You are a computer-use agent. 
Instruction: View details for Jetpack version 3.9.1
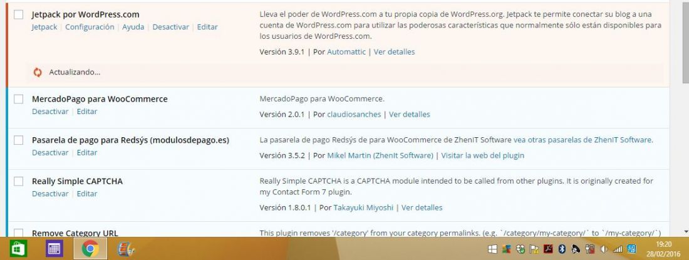[x=394, y=52]
